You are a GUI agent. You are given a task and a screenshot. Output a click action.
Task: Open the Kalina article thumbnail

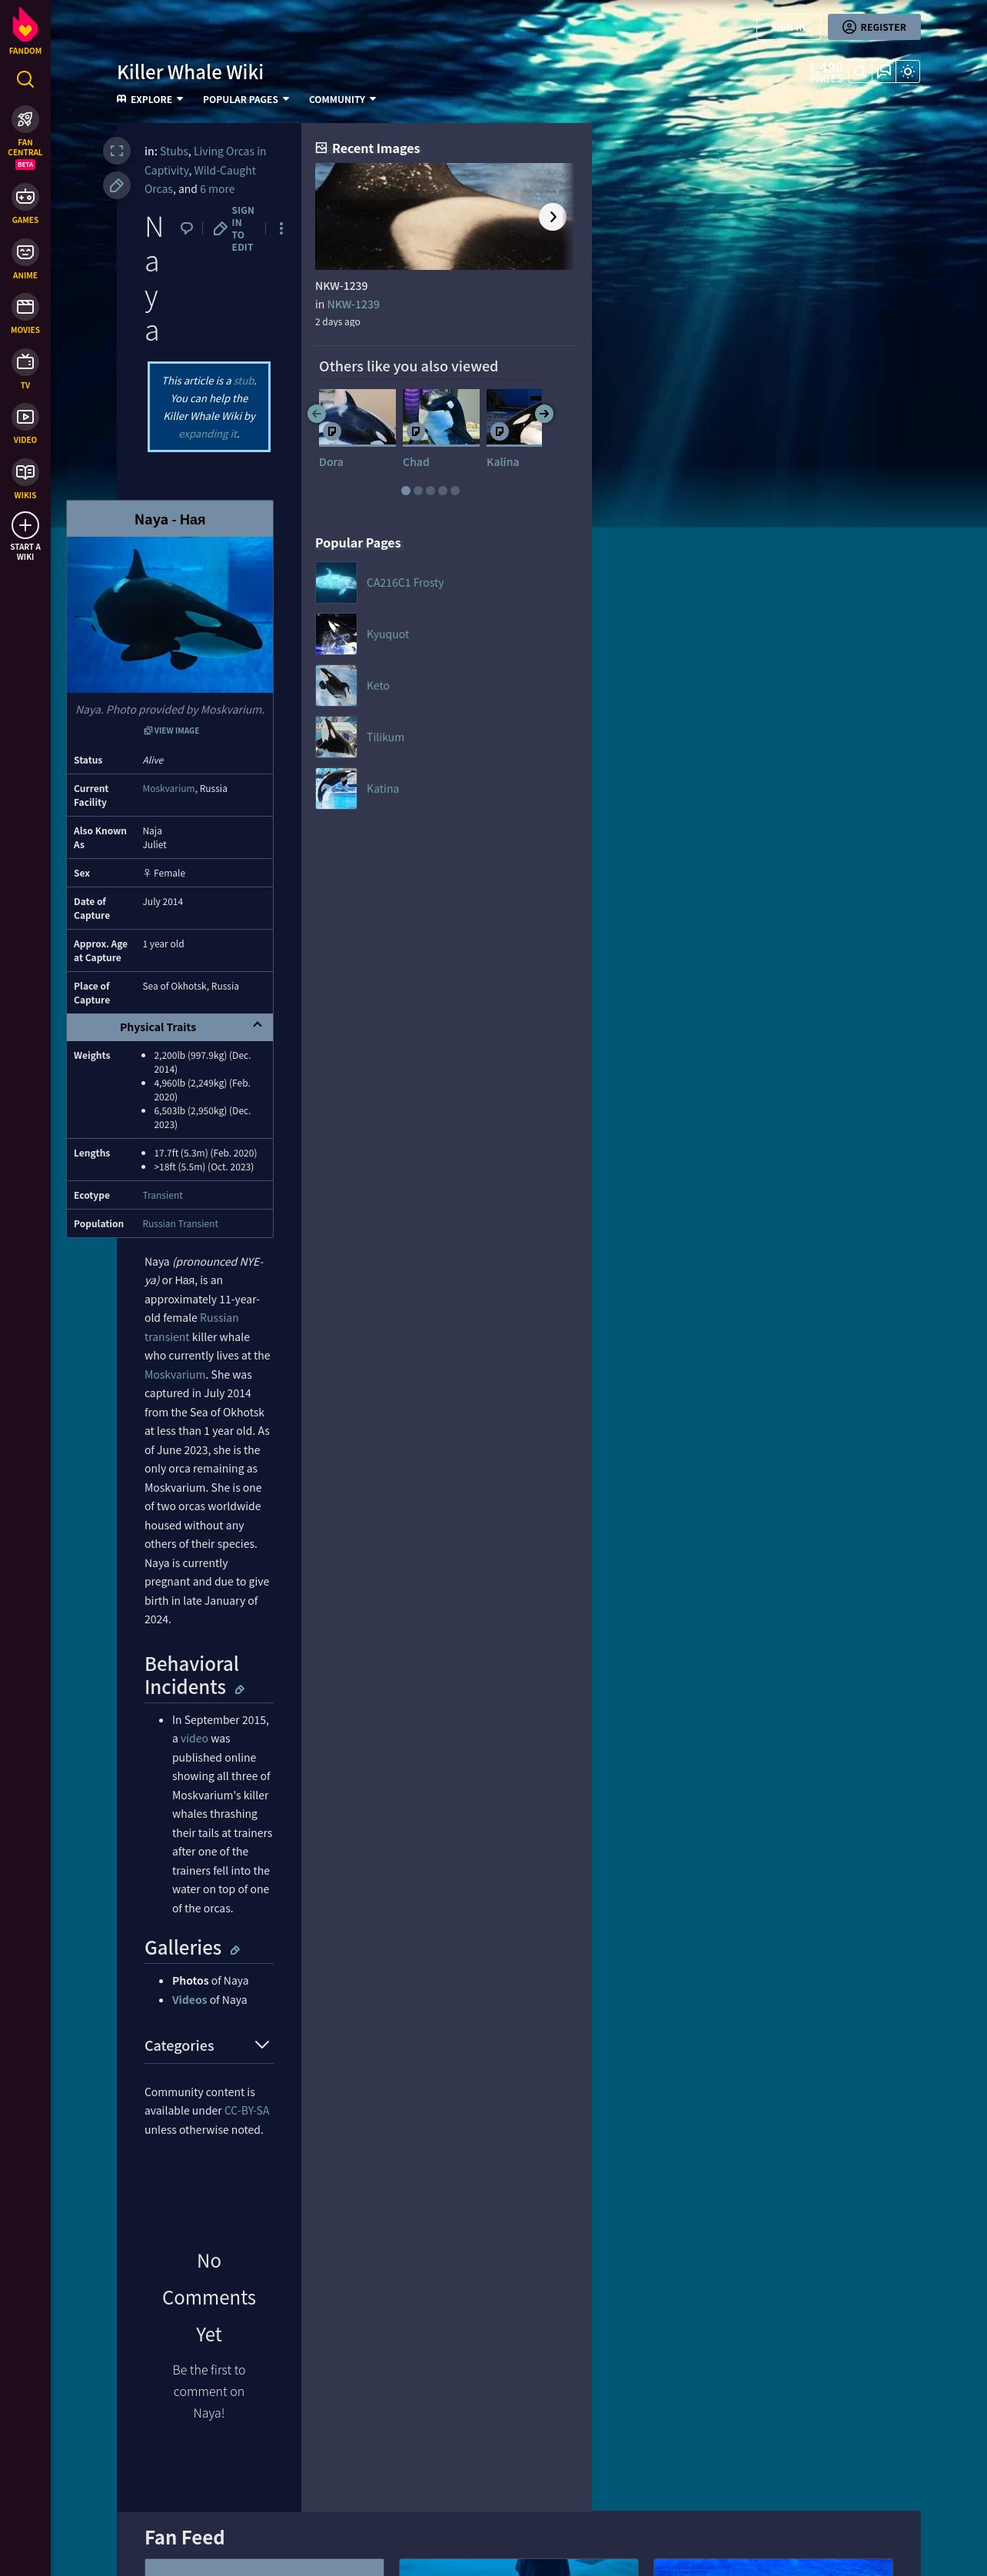pos(514,417)
